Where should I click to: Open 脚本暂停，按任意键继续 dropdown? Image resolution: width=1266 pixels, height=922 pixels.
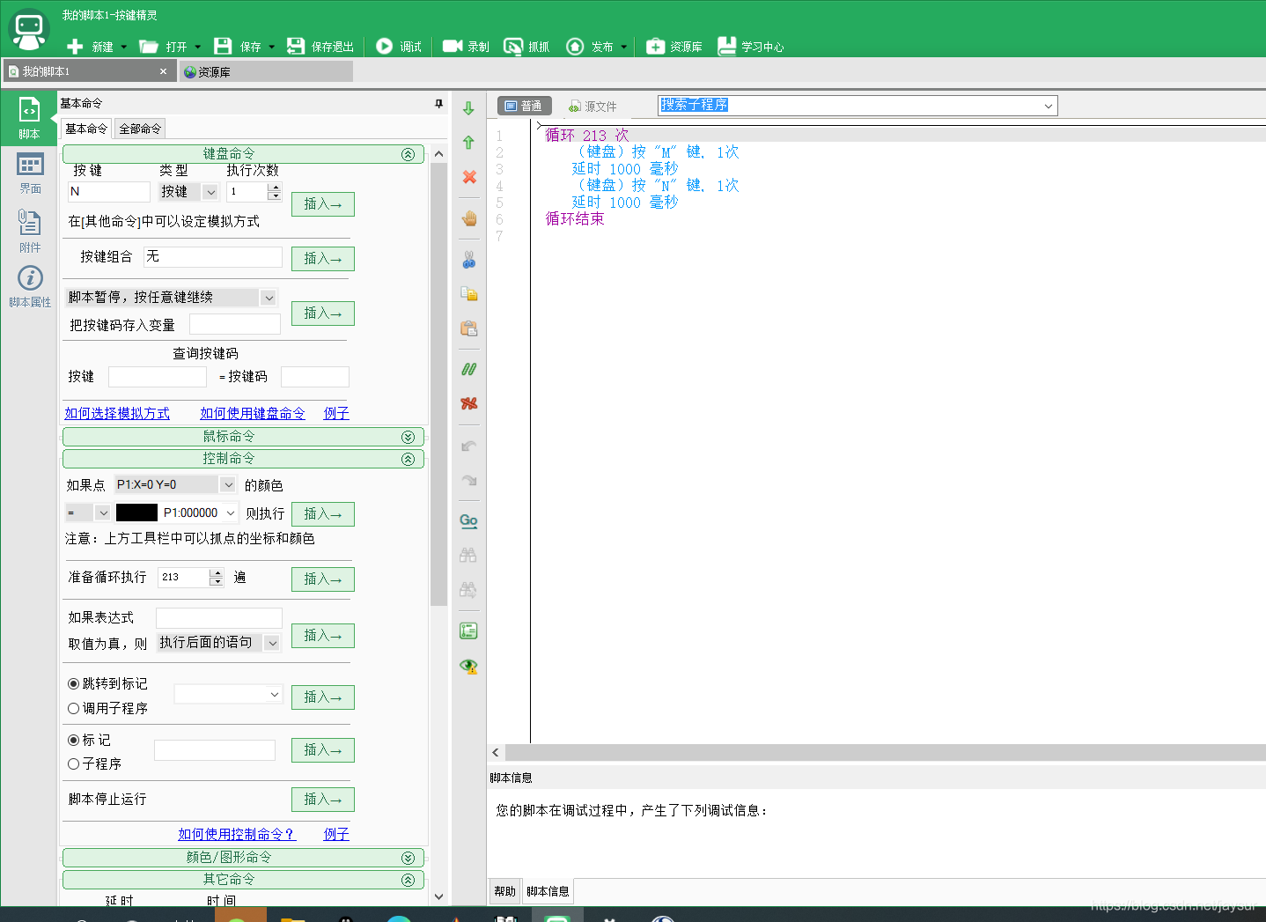coord(269,298)
